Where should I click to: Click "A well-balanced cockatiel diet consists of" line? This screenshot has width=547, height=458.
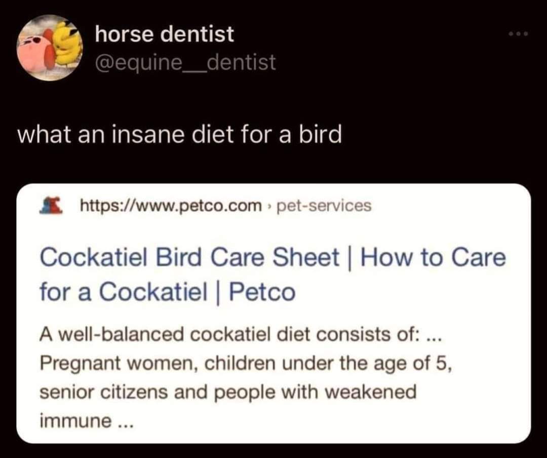tap(228, 335)
